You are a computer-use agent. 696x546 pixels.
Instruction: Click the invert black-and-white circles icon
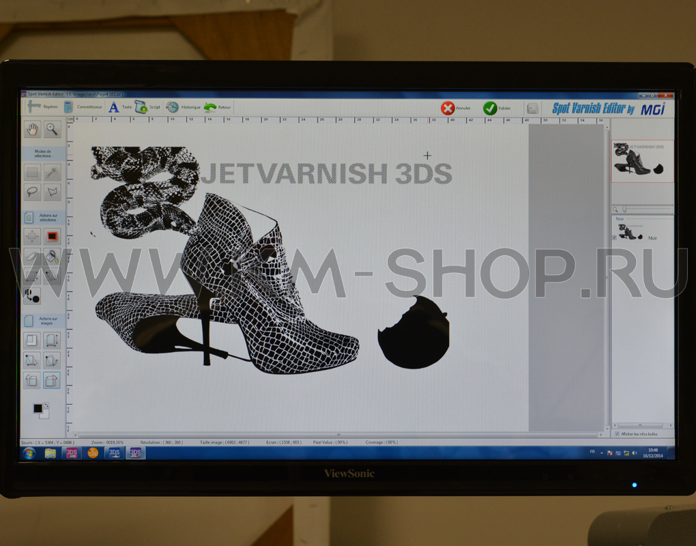[32, 296]
